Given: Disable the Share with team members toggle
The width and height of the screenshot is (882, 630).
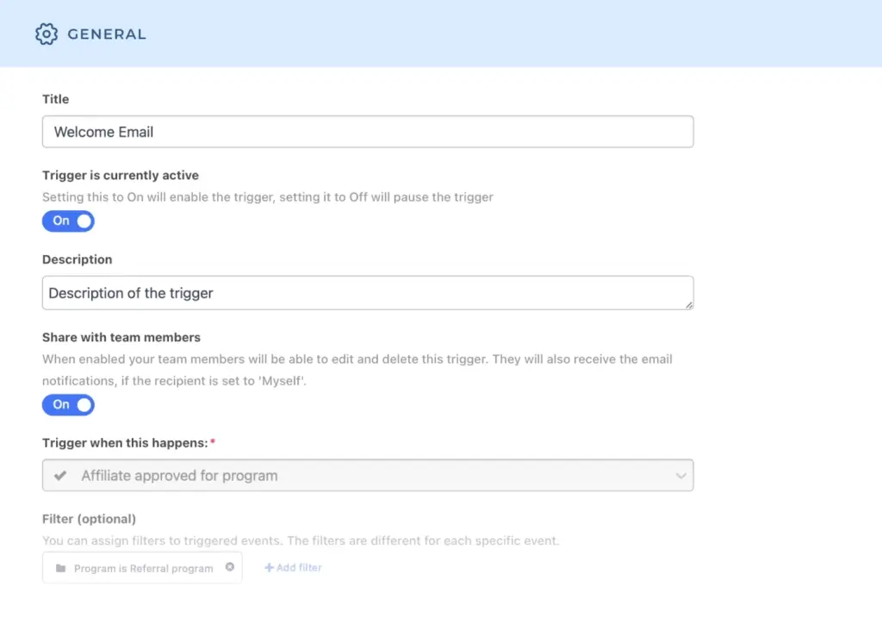Looking at the screenshot, I should [x=68, y=405].
